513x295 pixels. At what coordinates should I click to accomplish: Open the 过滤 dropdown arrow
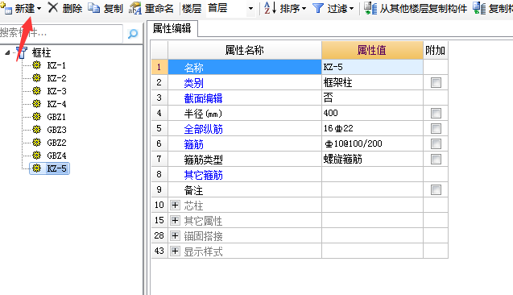click(352, 9)
